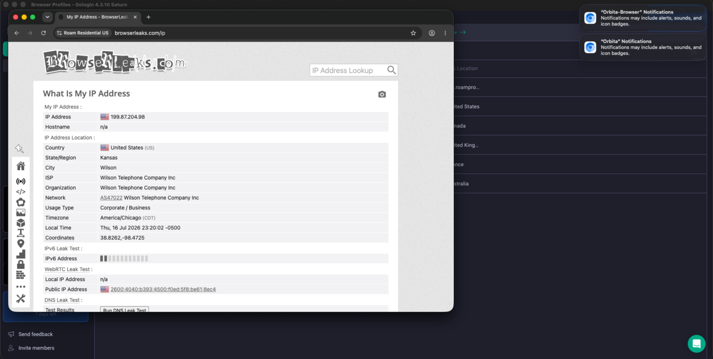This screenshot has width=713, height=359.
Task: Open a new tab with plus button
Action: point(148,17)
